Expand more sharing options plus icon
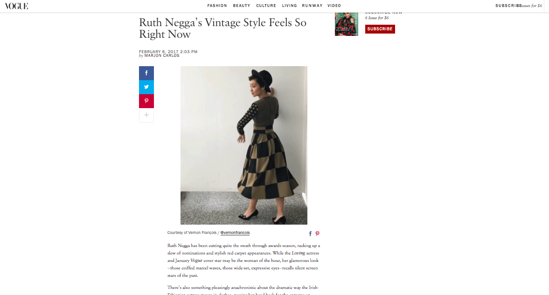 (x=146, y=115)
